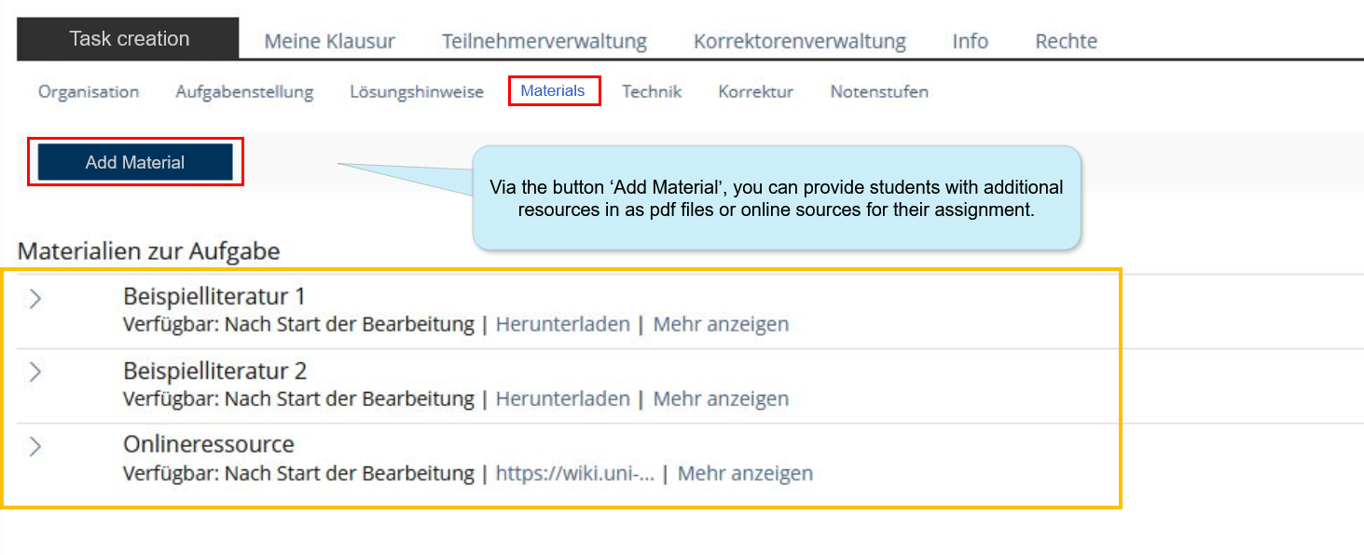Screen dimensions: 1364x555
Task: Open the Lösungshinweise section
Action: coord(417,91)
